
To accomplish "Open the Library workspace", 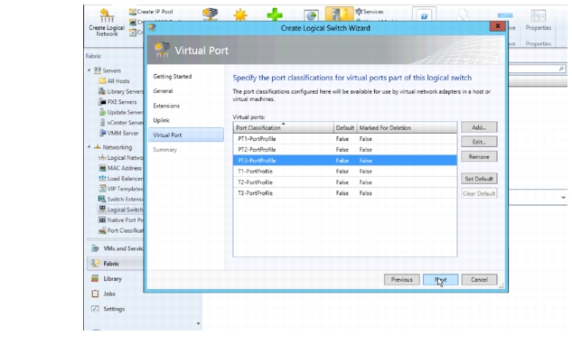I will coord(107,279).
